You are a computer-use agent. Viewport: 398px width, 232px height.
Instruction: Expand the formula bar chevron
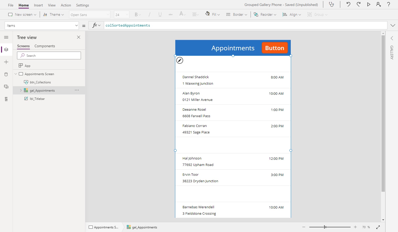tap(393, 26)
